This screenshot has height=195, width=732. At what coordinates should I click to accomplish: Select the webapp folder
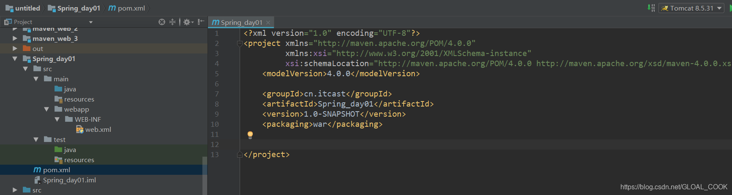pos(104,109)
